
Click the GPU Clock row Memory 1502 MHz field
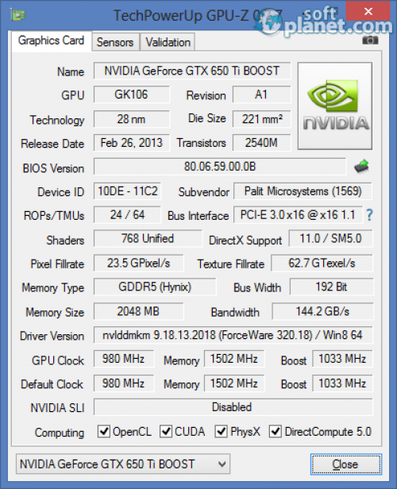pos(234,359)
